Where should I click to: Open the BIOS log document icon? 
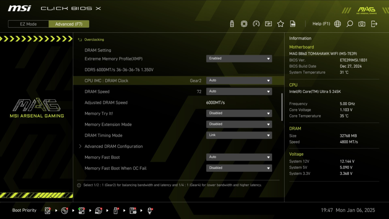click(x=293, y=23)
